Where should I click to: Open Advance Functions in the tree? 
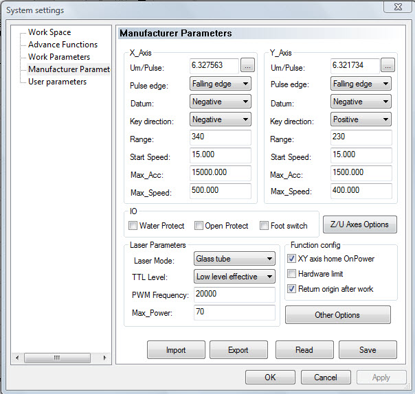63,45
